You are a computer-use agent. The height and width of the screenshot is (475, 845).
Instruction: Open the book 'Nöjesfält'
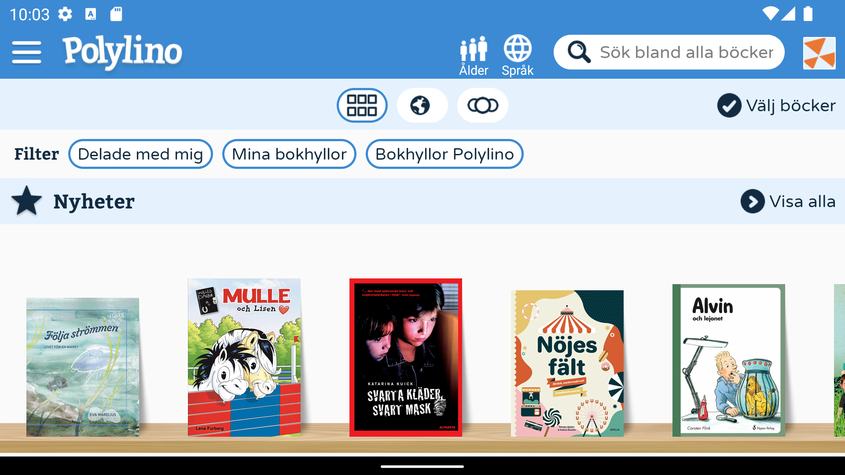tap(567, 363)
